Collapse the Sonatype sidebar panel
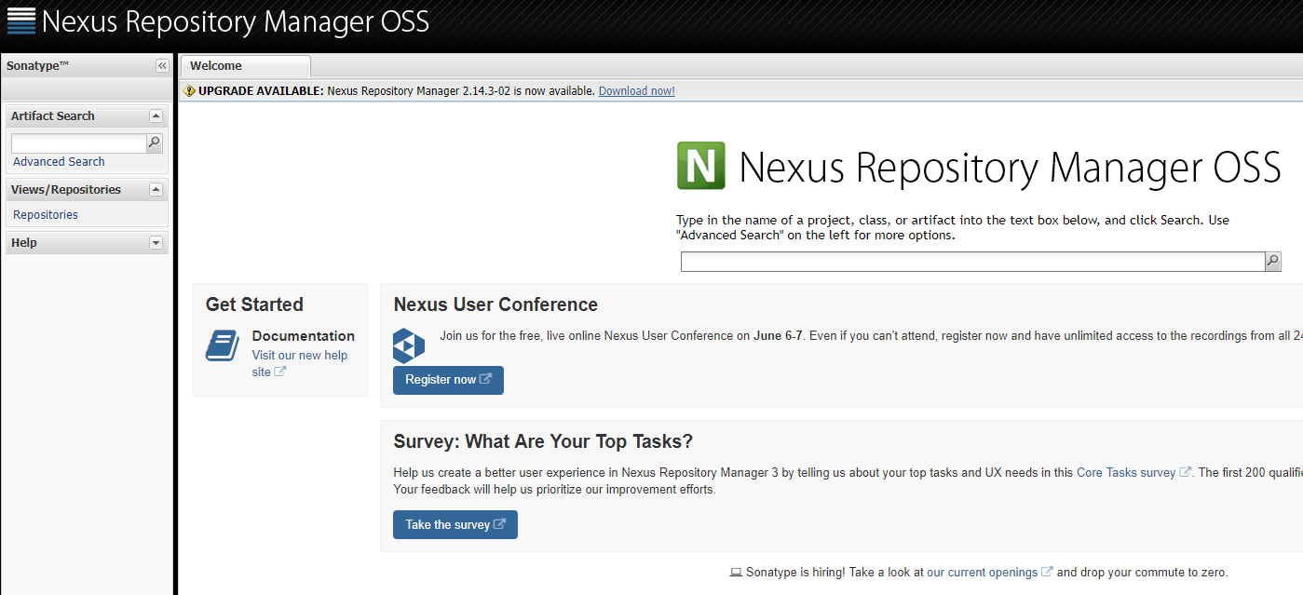Screen dimensions: 1303x595 coord(162,66)
